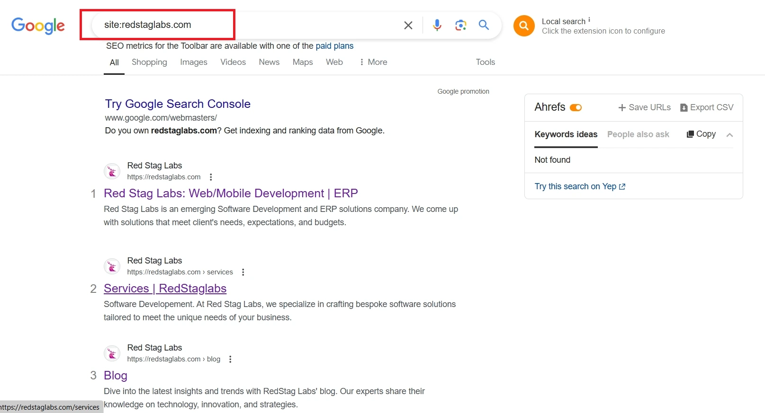The width and height of the screenshot is (765, 413).
Task: Open the Services | RedStaglabs result
Action: 165,289
